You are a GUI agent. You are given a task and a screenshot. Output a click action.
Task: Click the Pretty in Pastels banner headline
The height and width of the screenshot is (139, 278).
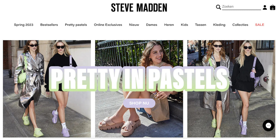139,79
